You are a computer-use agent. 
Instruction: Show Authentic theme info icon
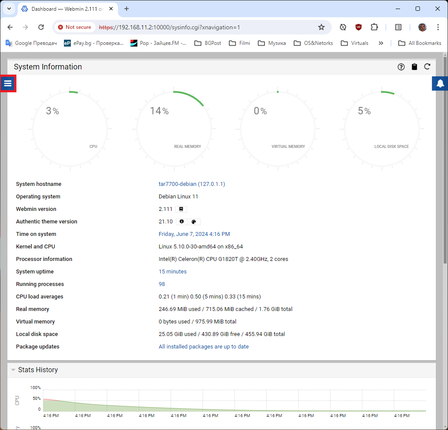pos(182,222)
